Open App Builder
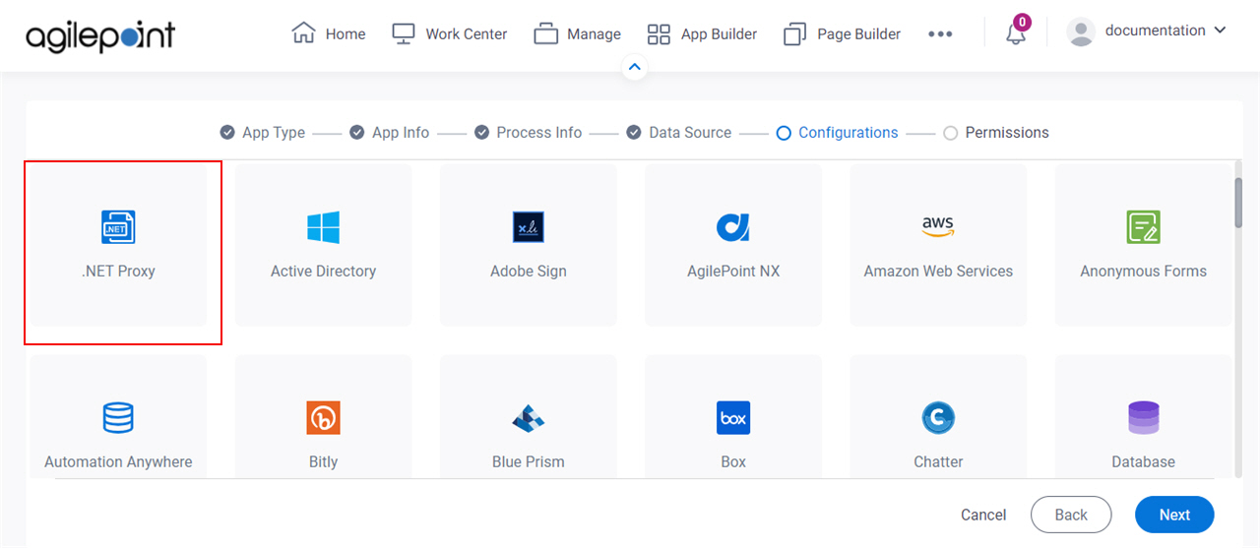The width and height of the screenshot is (1260, 548). pyautogui.click(x=702, y=33)
